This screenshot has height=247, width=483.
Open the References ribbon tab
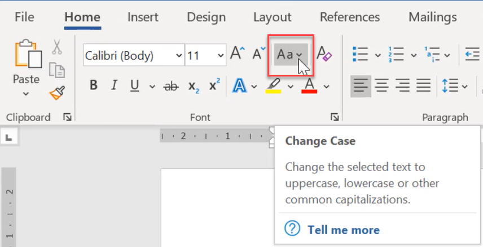(x=350, y=17)
